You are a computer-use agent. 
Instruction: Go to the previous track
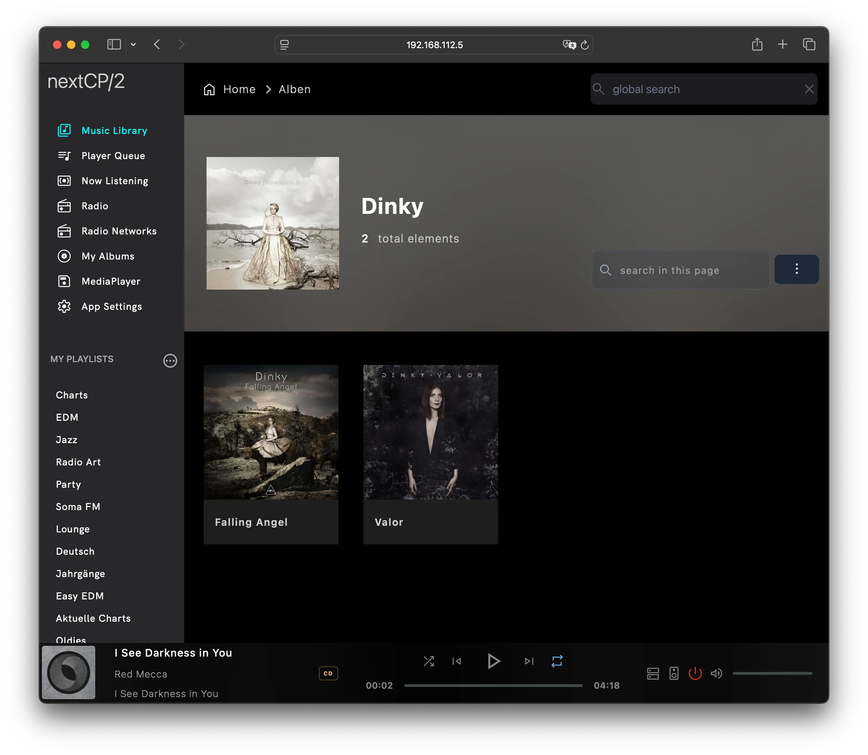(456, 661)
